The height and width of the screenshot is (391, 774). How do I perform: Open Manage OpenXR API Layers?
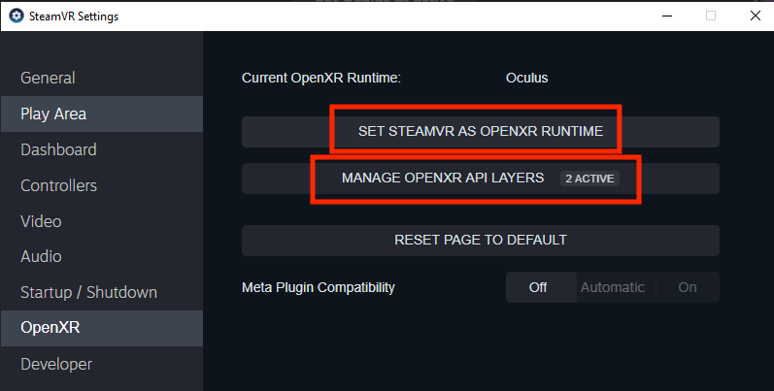pyautogui.click(x=481, y=179)
